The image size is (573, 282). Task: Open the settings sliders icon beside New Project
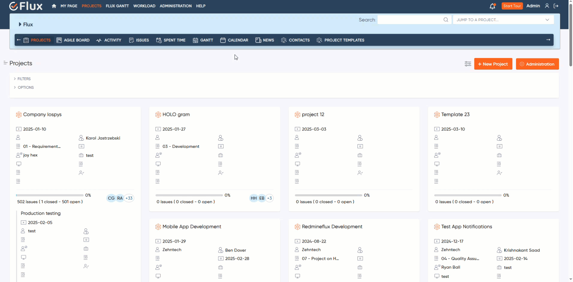[468, 64]
